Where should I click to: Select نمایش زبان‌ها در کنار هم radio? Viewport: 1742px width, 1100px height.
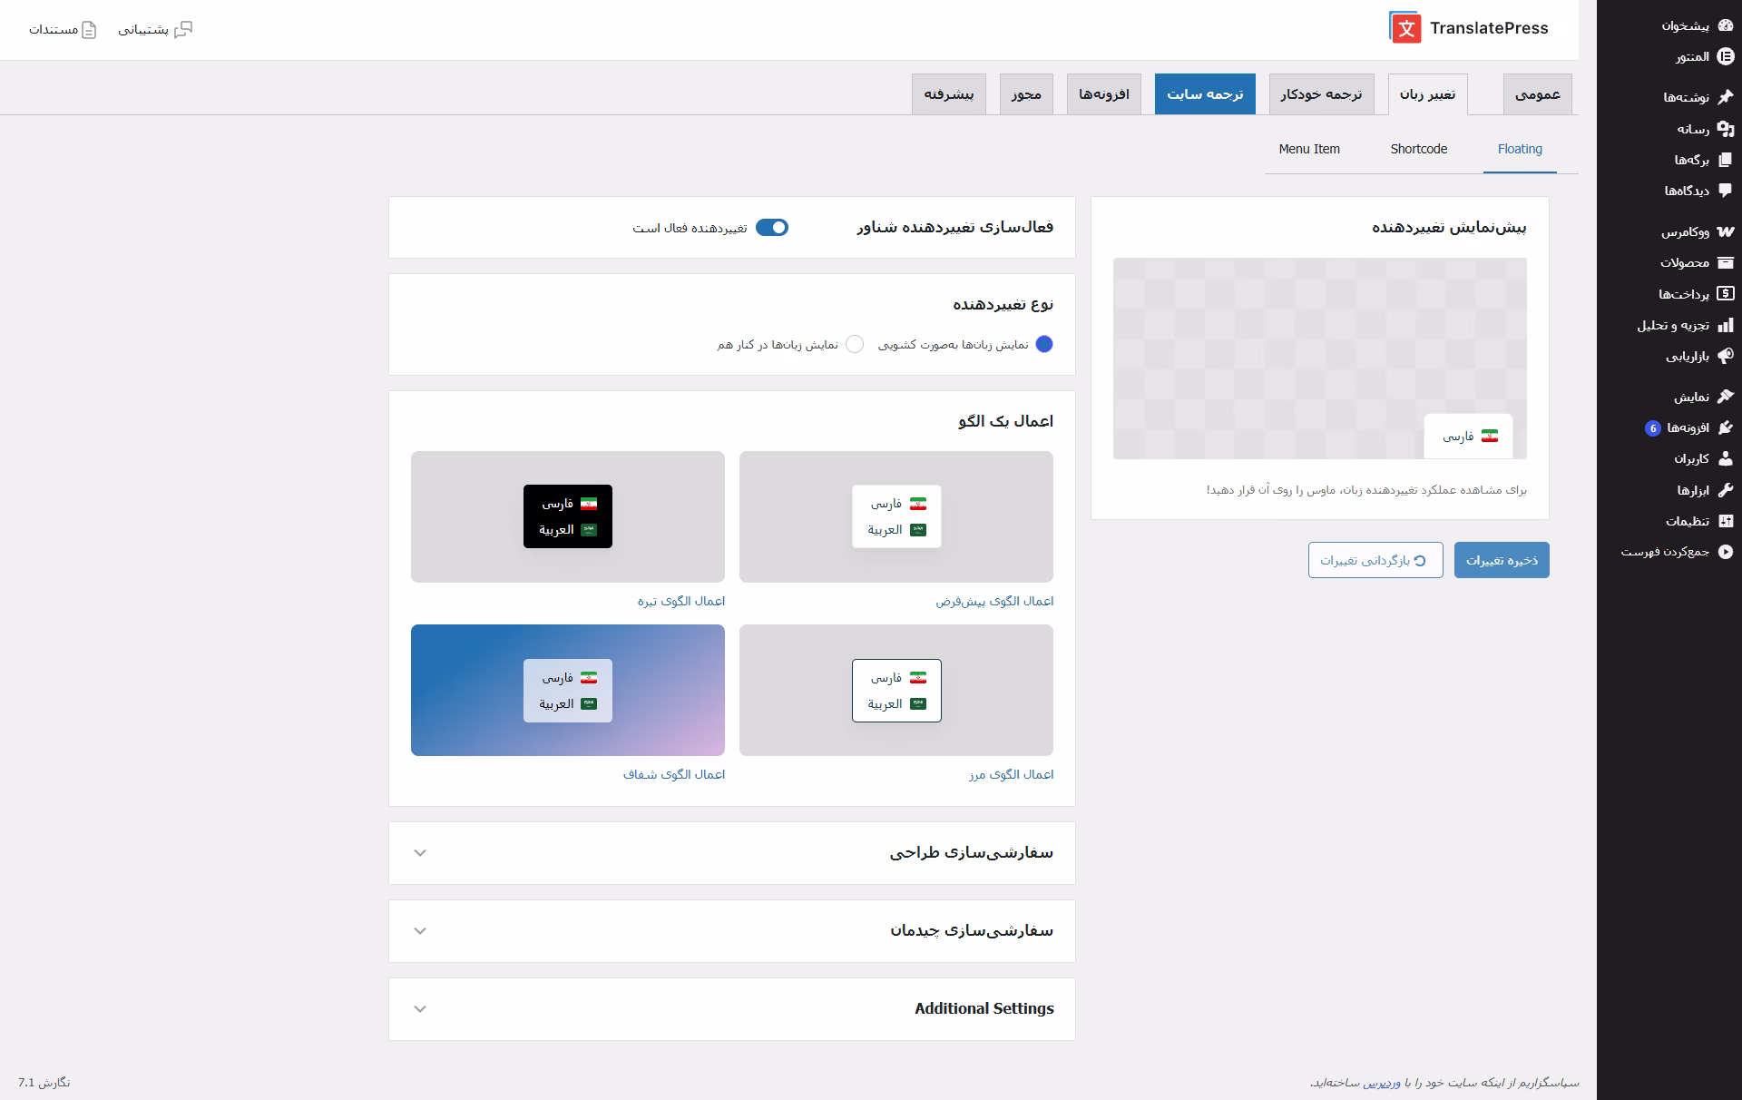(855, 344)
